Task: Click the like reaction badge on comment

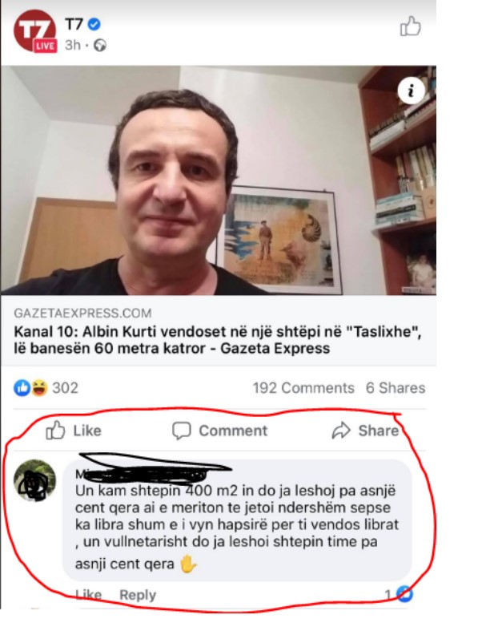Action: [x=404, y=594]
